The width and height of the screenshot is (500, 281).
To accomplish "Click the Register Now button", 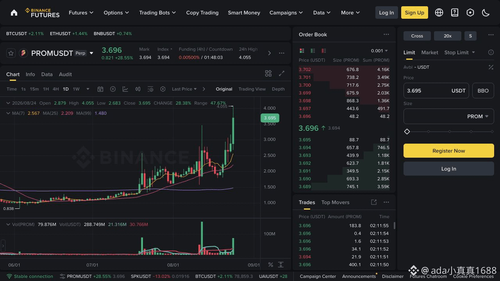I will 448,151.
